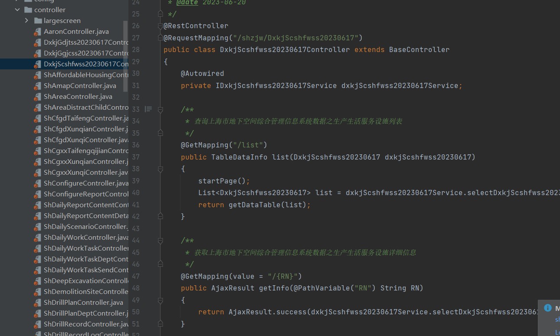Open ShDailyWorkController.java file
This screenshot has width=560, height=336.
tap(86, 237)
